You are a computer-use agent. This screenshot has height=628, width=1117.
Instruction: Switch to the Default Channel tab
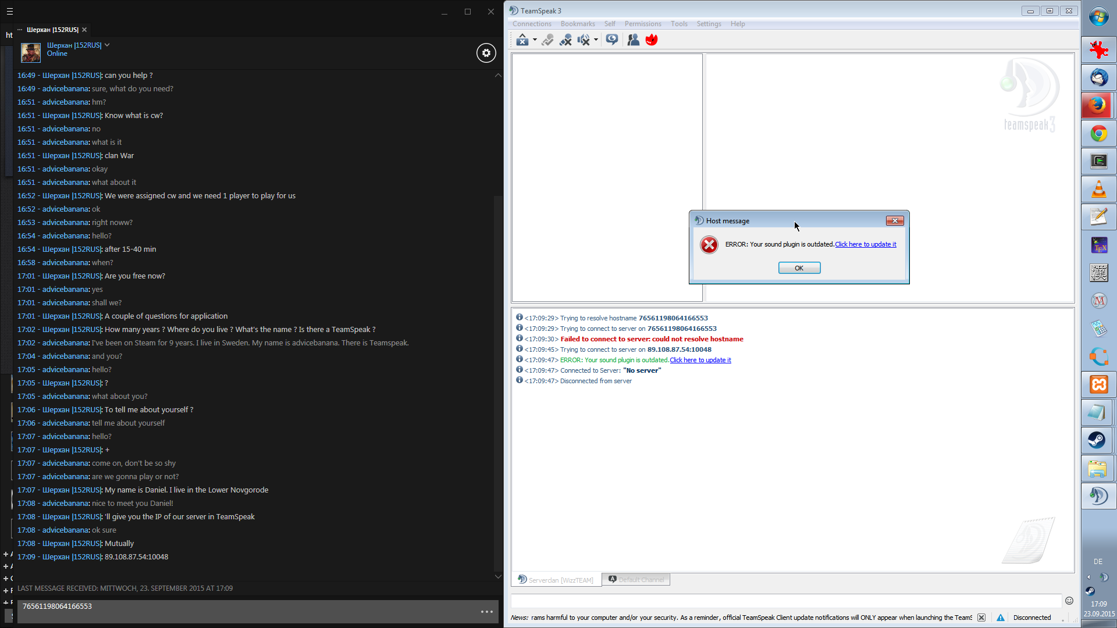click(x=636, y=580)
